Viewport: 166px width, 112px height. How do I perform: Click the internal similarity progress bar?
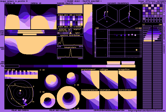(x=63, y=33)
